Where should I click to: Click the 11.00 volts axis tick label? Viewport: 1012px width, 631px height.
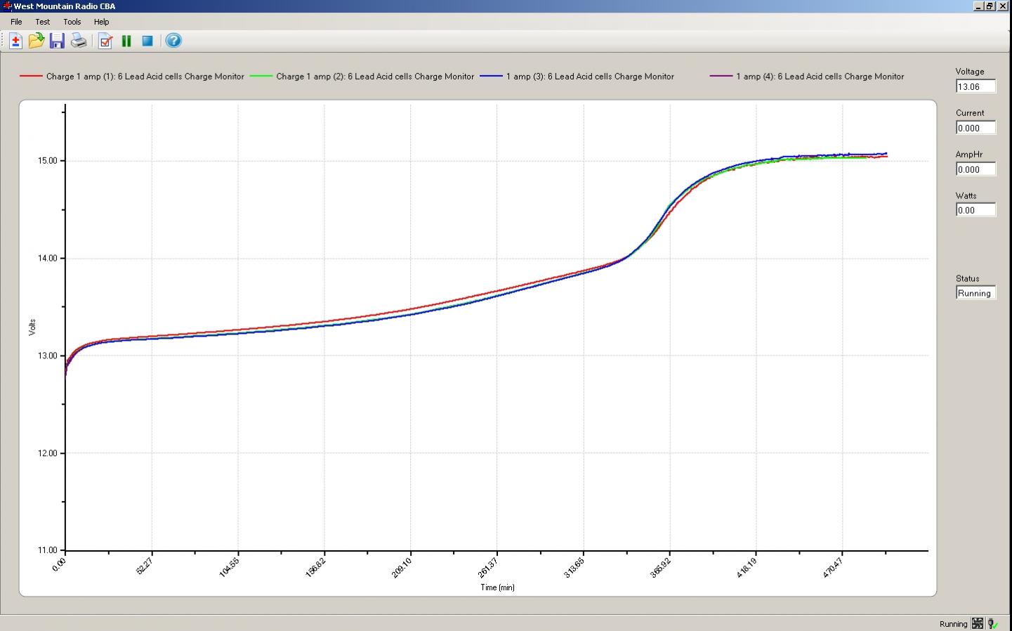click(48, 551)
